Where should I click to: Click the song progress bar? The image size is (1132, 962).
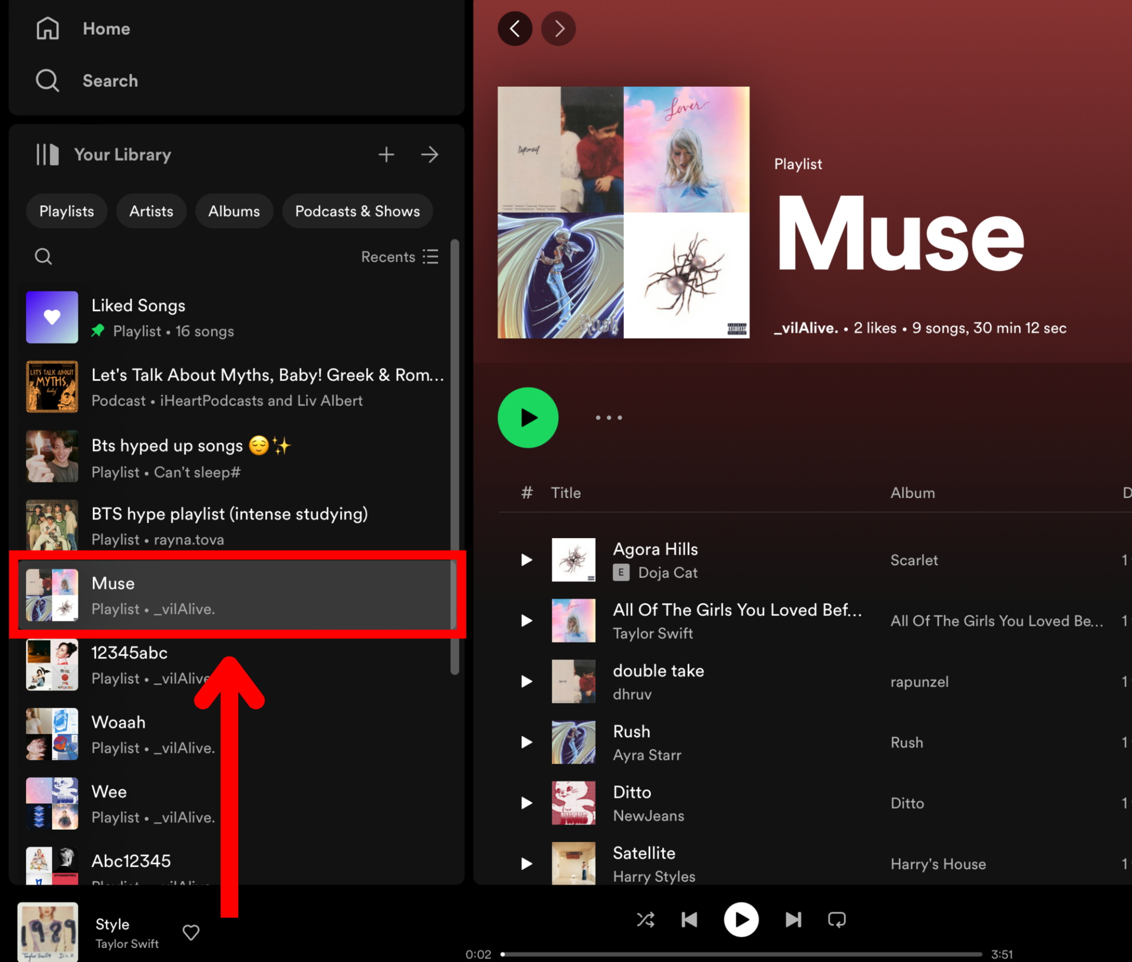(741, 954)
